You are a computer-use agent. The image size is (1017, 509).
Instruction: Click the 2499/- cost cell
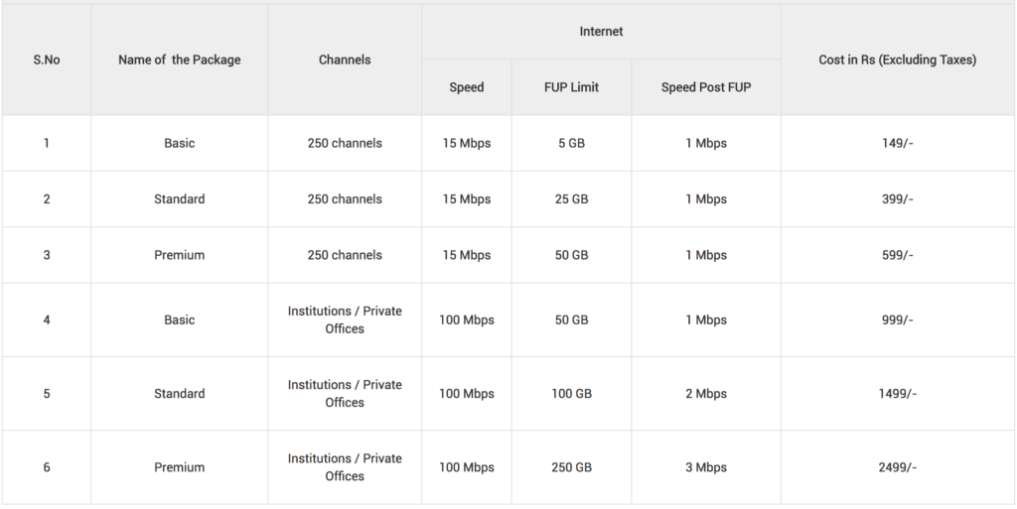898,467
